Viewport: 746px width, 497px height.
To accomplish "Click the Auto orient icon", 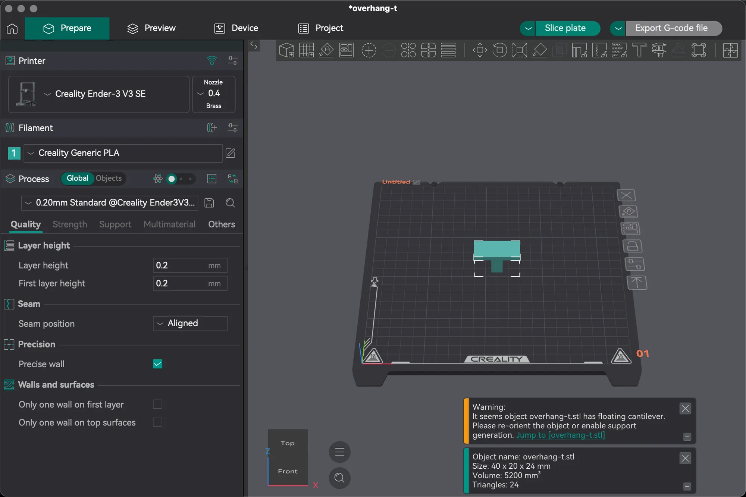I will point(326,50).
